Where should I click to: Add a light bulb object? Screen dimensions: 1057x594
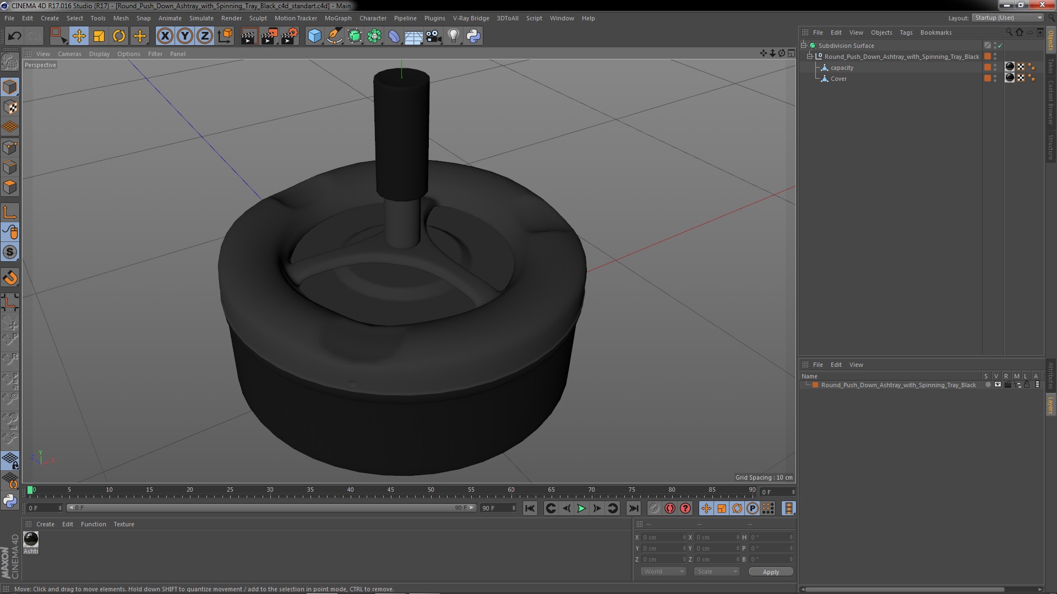point(453,36)
